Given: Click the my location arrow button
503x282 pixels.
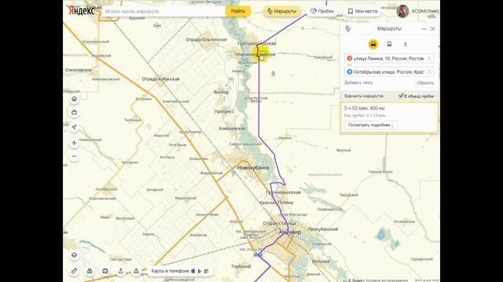Looking at the screenshot, I should click(x=74, y=127).
